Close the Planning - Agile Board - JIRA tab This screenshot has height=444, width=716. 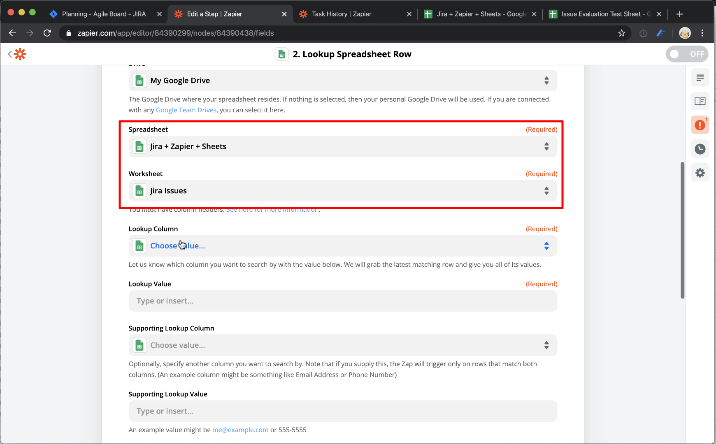pyautogui.click(x=159, y=14)
